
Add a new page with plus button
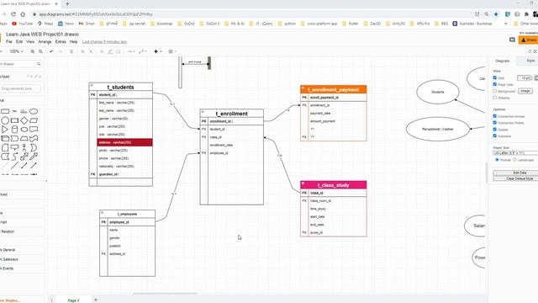(96, 300)
